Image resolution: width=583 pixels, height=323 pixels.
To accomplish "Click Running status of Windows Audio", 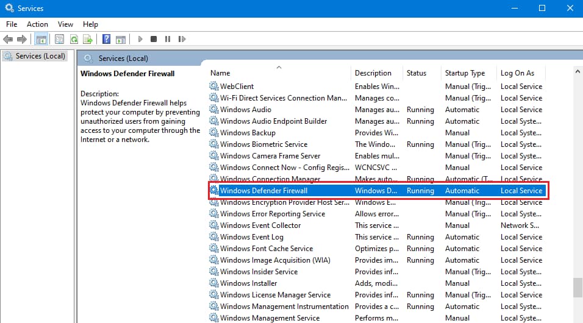I will click(x=420, y=110).
